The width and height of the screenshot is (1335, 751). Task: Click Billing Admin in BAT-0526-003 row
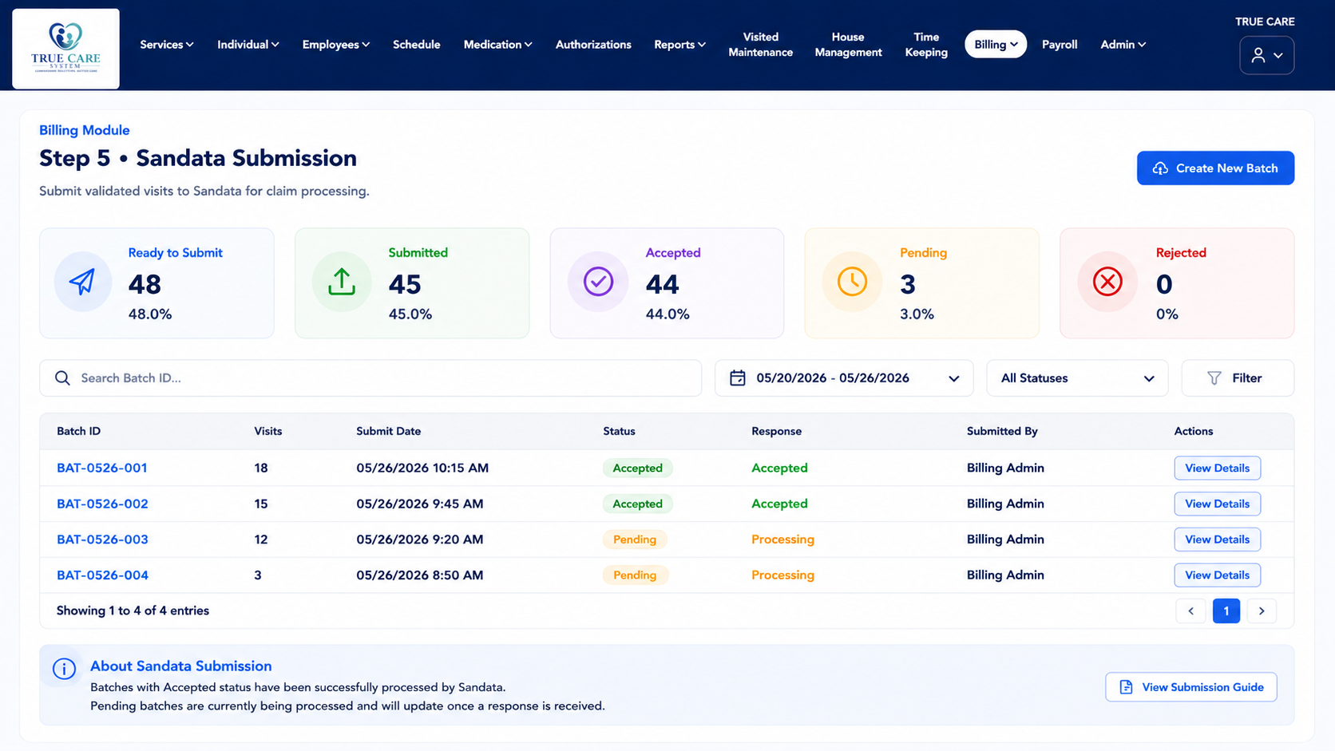click(x=1005, y=540)
